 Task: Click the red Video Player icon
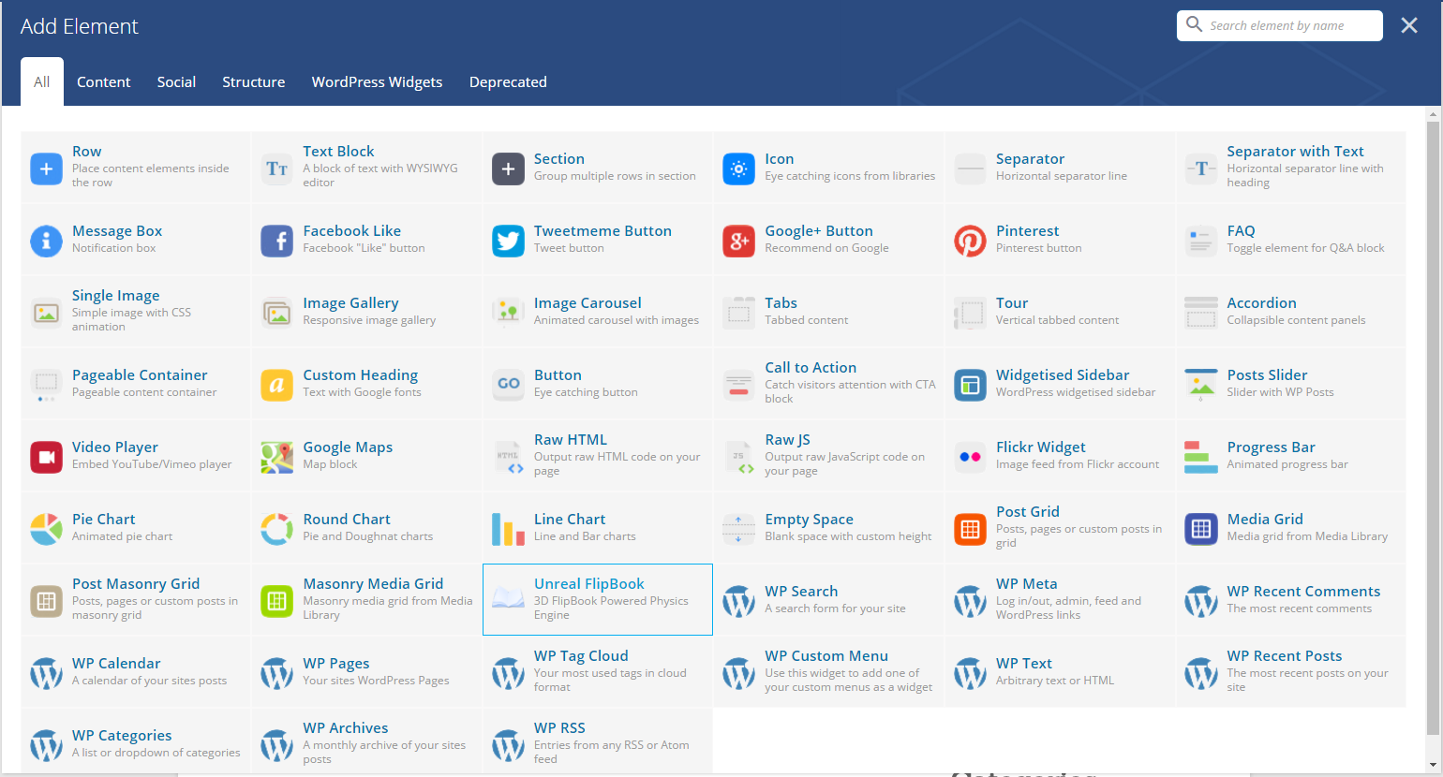pyautogui.click(x=46, y=457)
